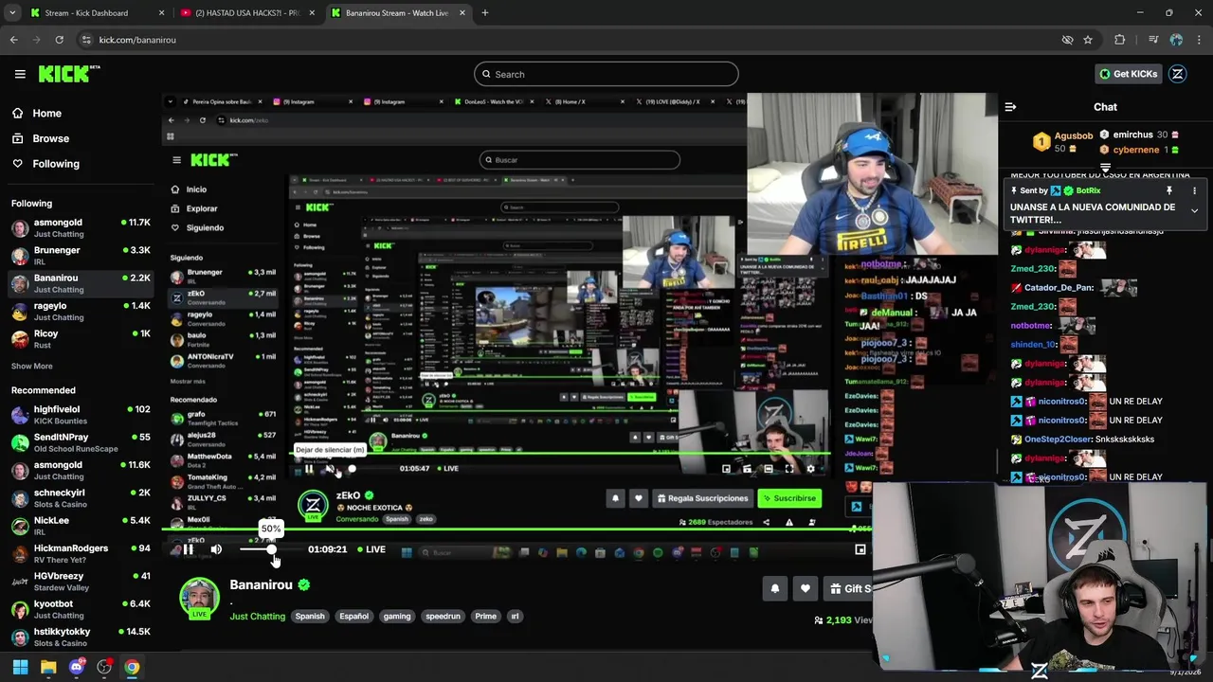Open SendItNPray's Old School RuneScape stream

[80, 442]
